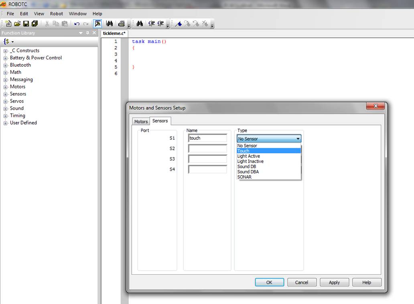Click the increase indent icon

click(x=160, y=24)
